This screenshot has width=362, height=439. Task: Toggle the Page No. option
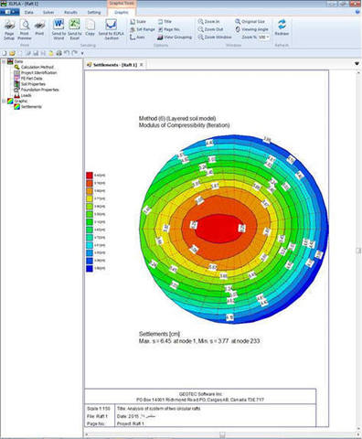tap(169, 29)
